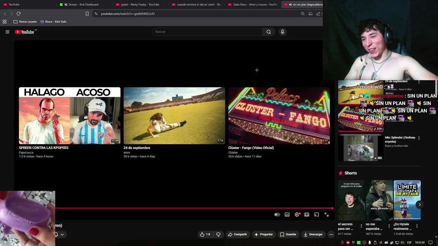This screenshot has width=438, height=246.
Task: Reload the current page
Action: click(x=18, y=14)
